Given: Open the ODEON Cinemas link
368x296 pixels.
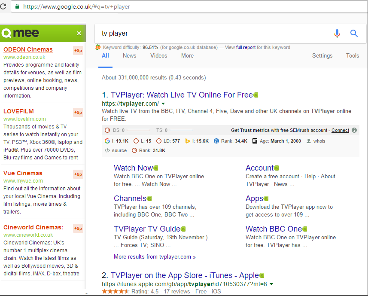Looking at the screenshot, I should (x=28, y=49).
